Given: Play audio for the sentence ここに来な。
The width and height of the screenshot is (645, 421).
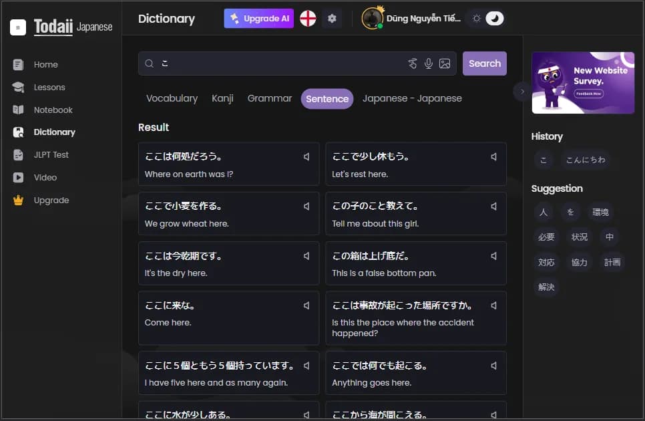Looking at the screenshot, I should 306,305.
